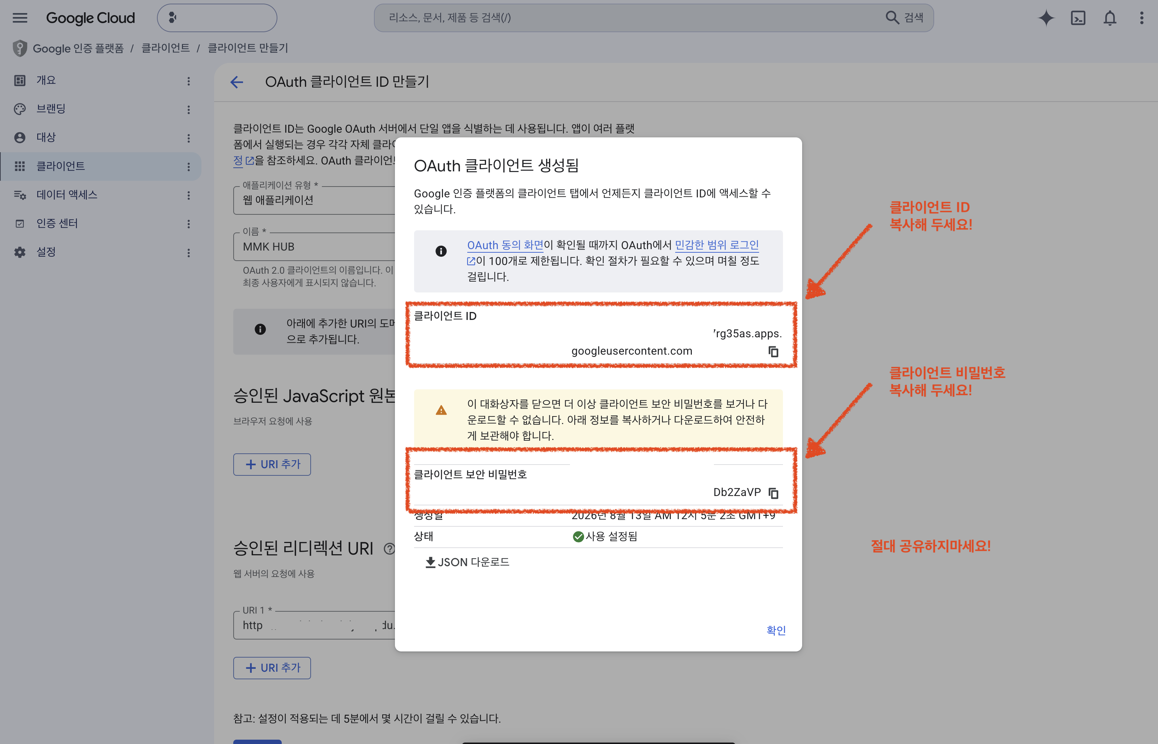Click the OAuth 클라이언트 생성됨 dialog title
The height and width of the screenshot is (744, 1158).
coord(496,165)
